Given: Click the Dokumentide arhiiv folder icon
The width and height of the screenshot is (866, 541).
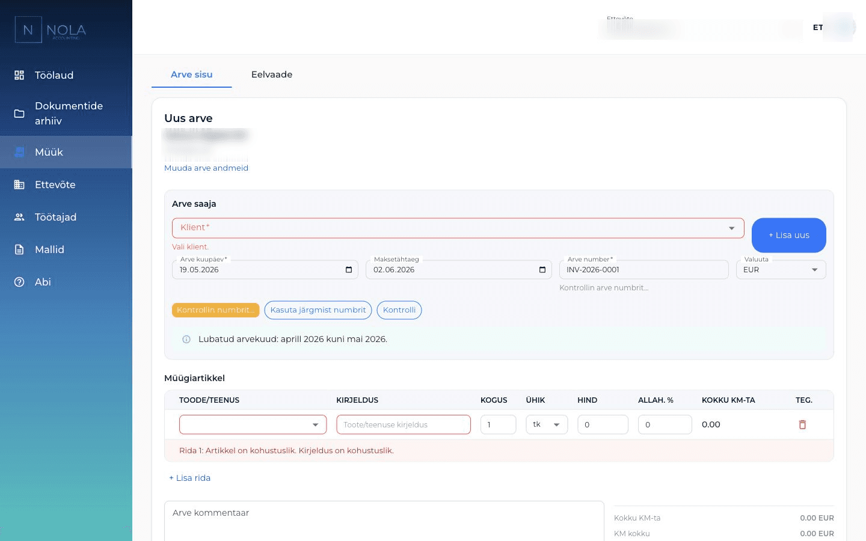Looking at the screenshot, I should point(19,113).
